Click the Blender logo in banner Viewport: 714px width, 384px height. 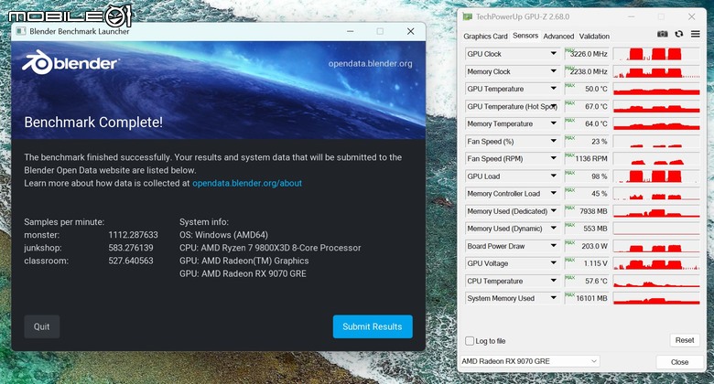70,62
